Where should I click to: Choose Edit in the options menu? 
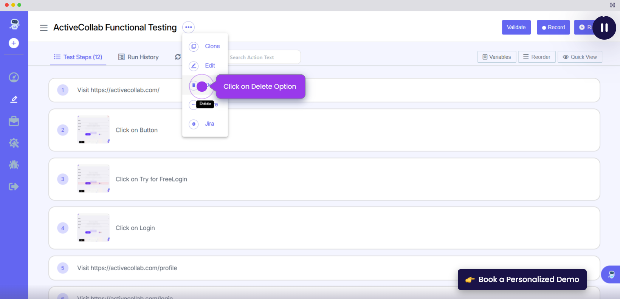coord(209,66)
